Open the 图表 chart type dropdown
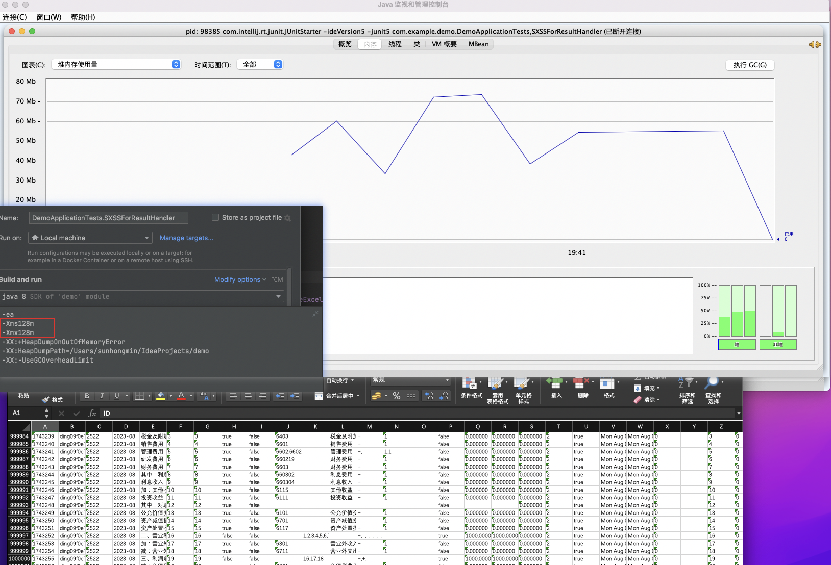 coord(116,64)
